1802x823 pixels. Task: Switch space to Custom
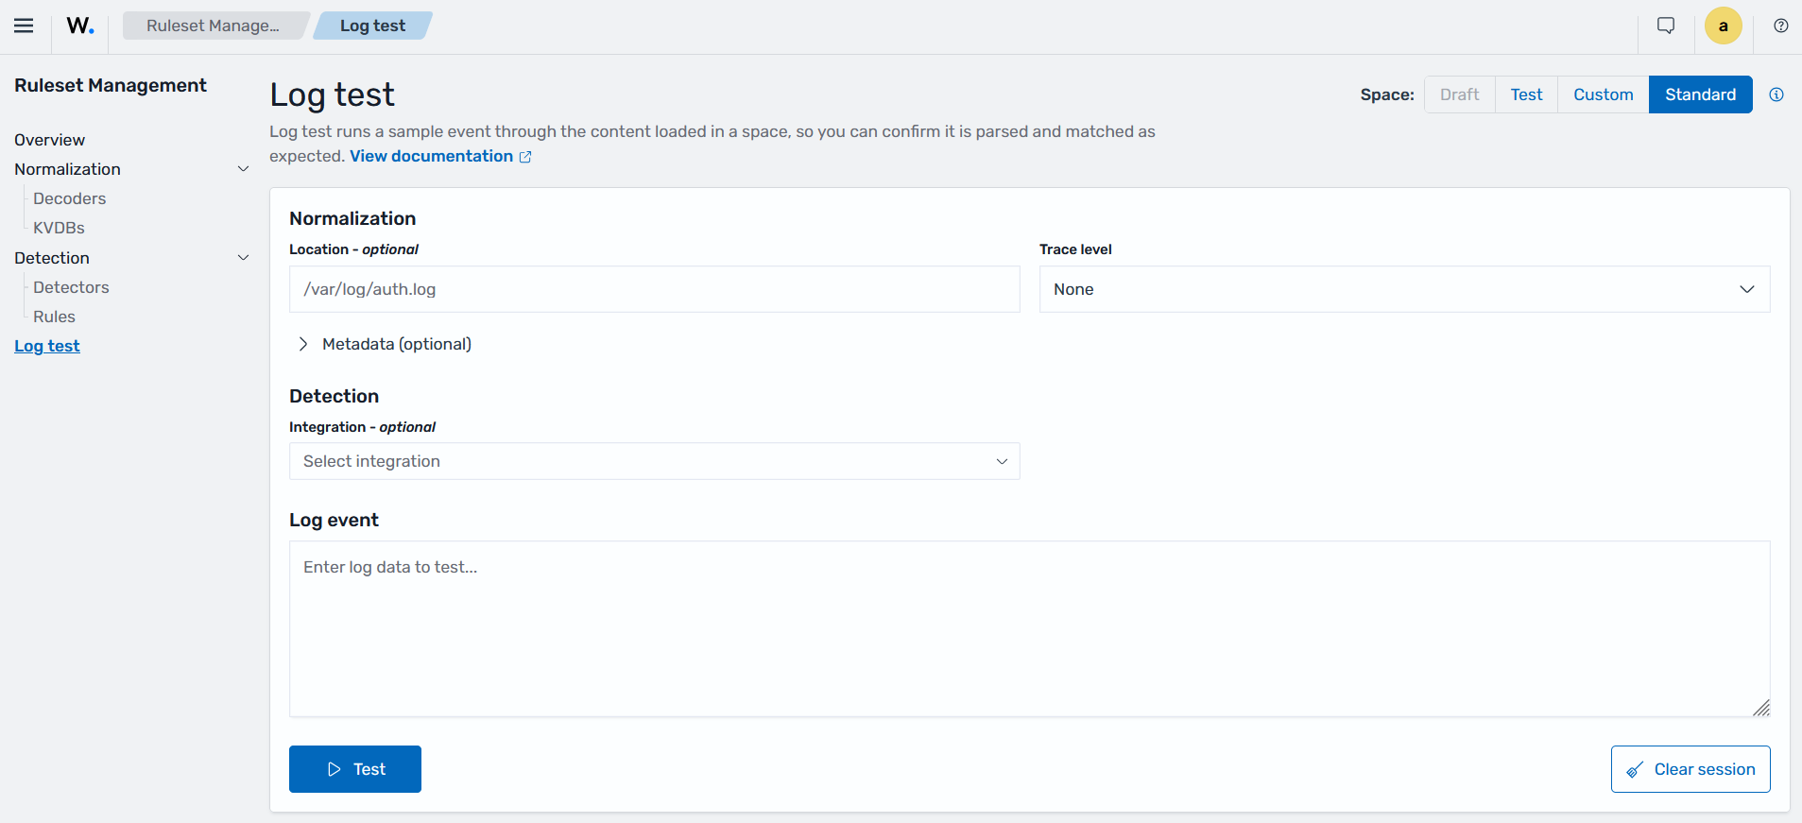click(x=1603, y=94)
